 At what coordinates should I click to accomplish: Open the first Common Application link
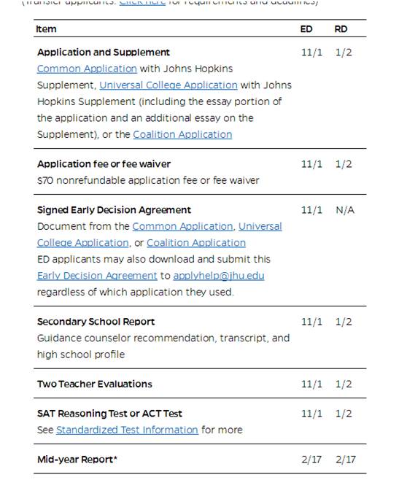(x=87, y=69)
